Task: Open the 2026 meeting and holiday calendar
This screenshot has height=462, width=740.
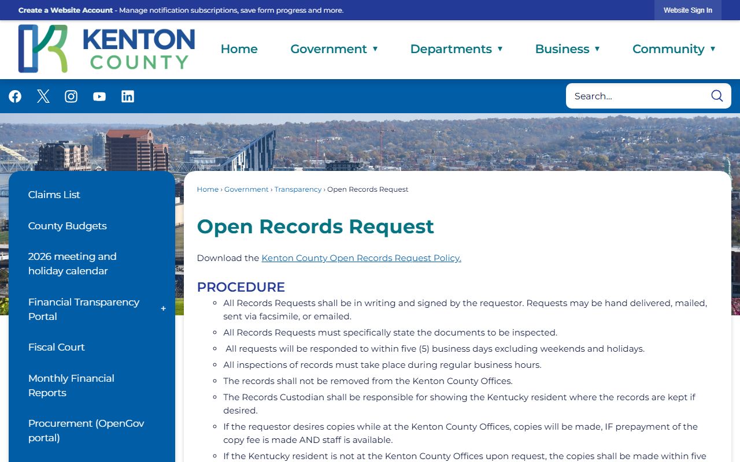Action: (x=72, y=263)
